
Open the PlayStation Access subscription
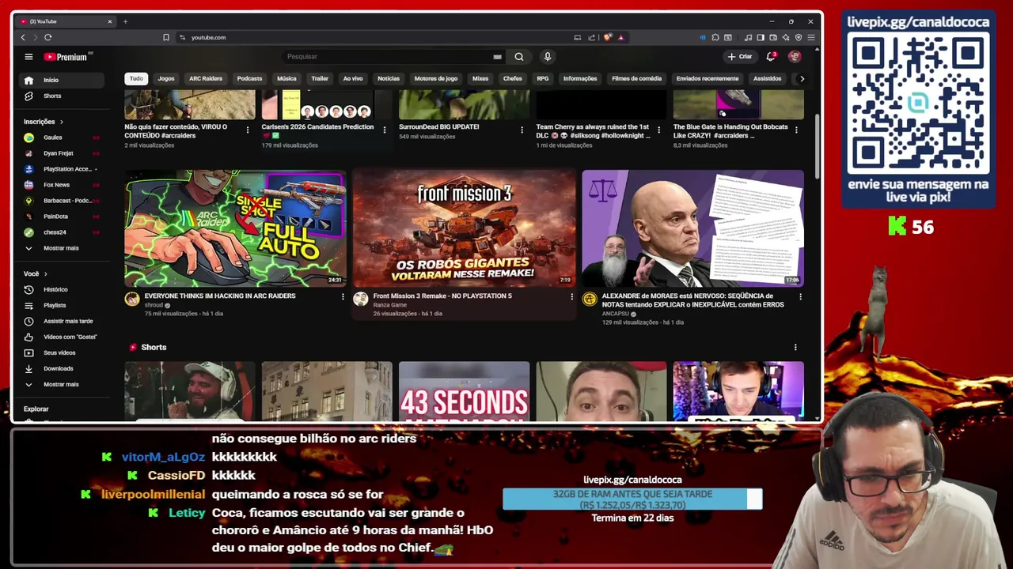(x=62, y=169)
